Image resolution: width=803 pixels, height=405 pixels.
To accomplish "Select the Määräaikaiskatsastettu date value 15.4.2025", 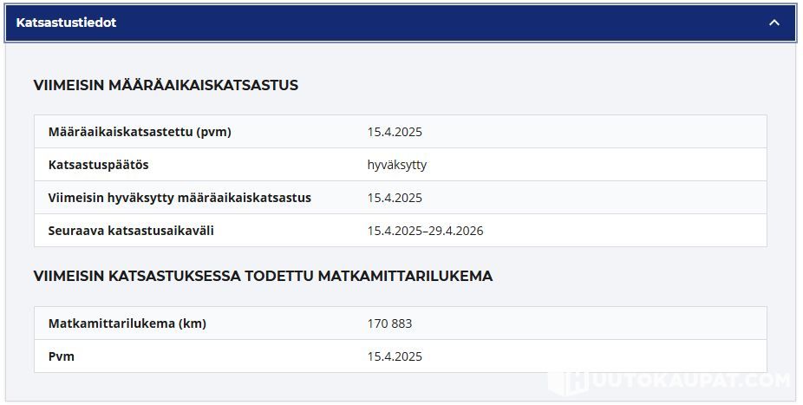I will pos(395,132).
